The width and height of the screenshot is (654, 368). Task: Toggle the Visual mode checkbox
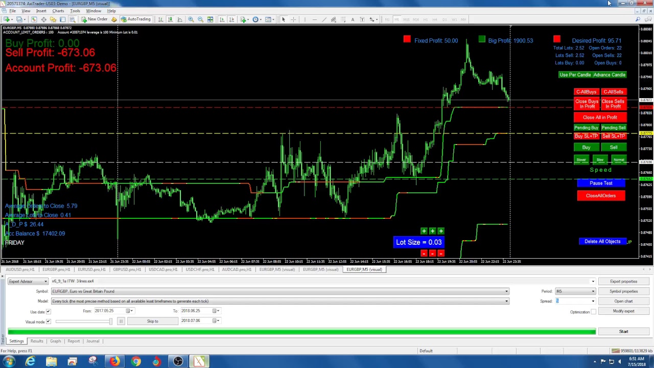pyautogui.click(x=49, y=321)
